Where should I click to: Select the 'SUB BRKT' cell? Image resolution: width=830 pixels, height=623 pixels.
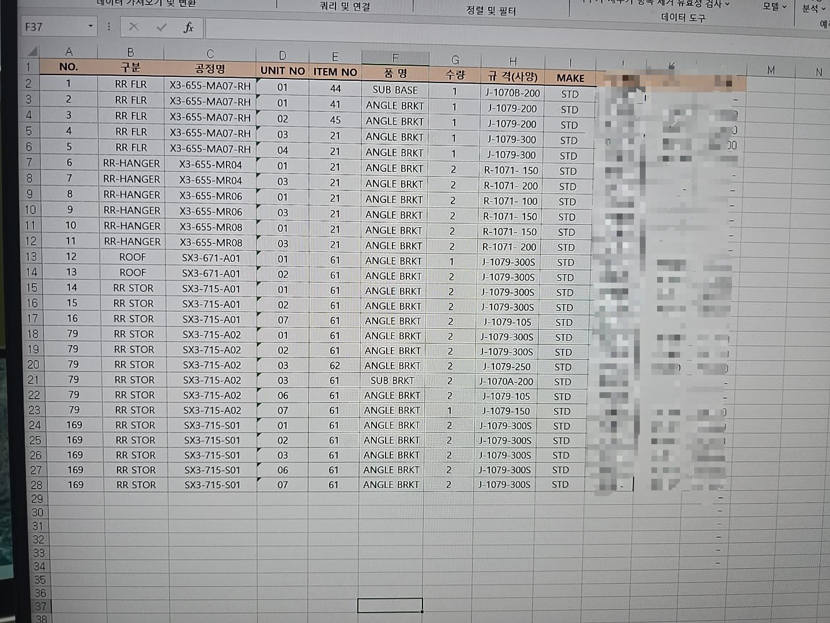tap(392, 381)
